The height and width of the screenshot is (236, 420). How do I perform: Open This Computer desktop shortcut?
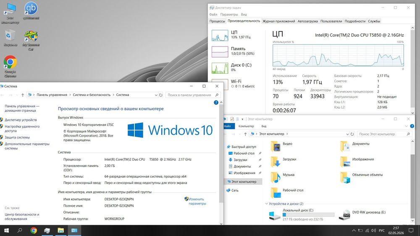coord(10,13)
